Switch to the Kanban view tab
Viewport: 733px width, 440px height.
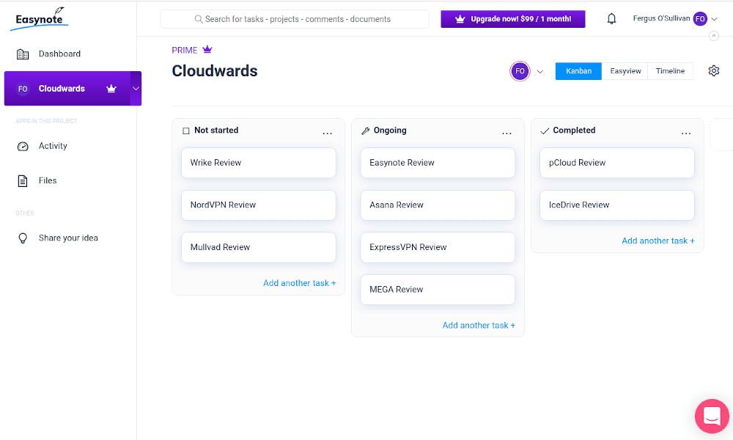pos(578,71)
